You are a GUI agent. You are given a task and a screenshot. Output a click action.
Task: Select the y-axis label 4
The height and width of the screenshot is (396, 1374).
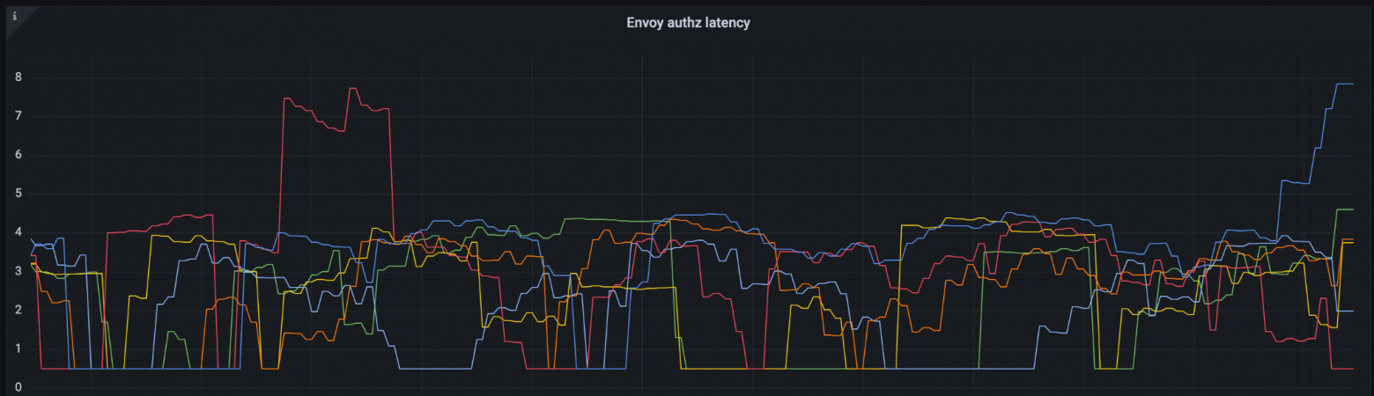[x=18, y=232]
